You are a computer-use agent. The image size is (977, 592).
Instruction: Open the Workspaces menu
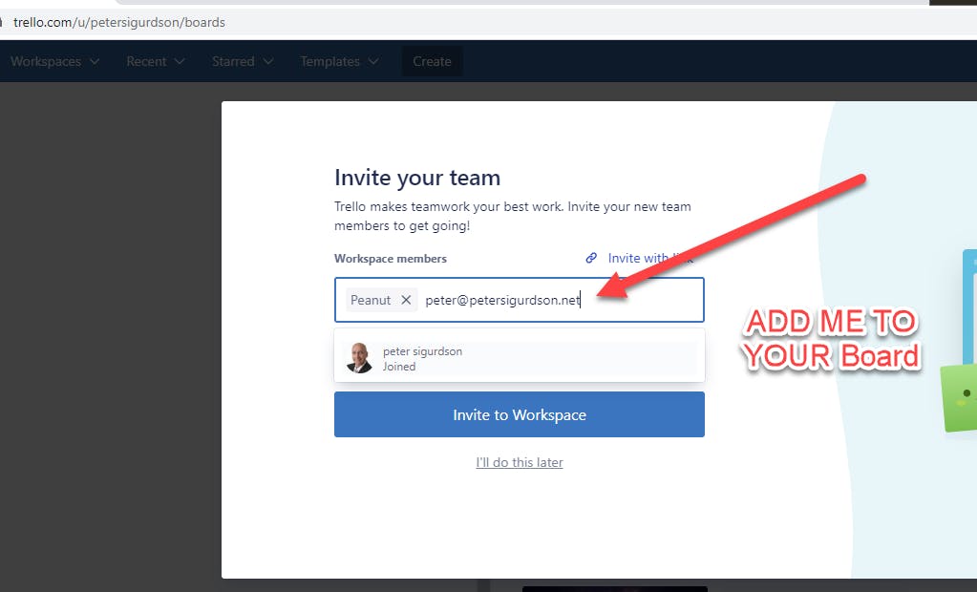coord(54,61)
